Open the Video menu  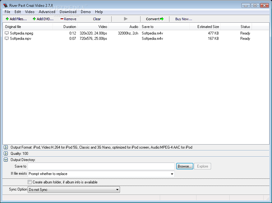pos(30,12)
